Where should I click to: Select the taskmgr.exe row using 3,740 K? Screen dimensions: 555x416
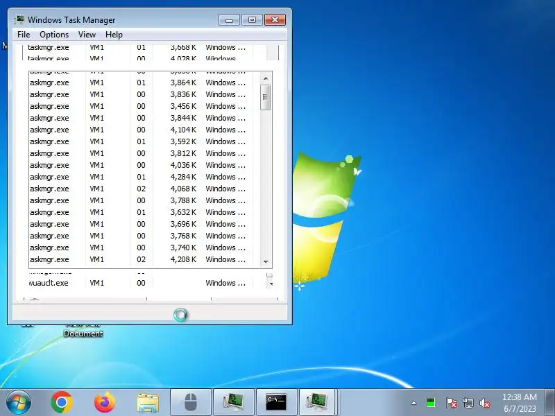(x=144, y=248)
